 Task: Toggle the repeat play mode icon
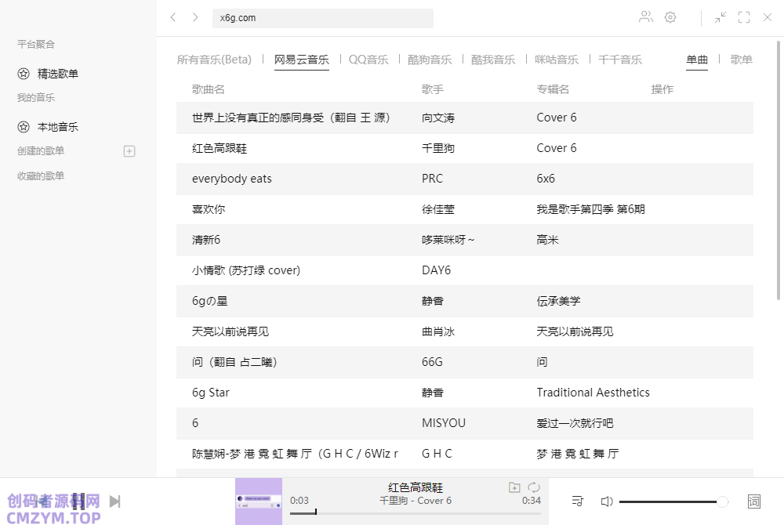click(x=535, y=487)
